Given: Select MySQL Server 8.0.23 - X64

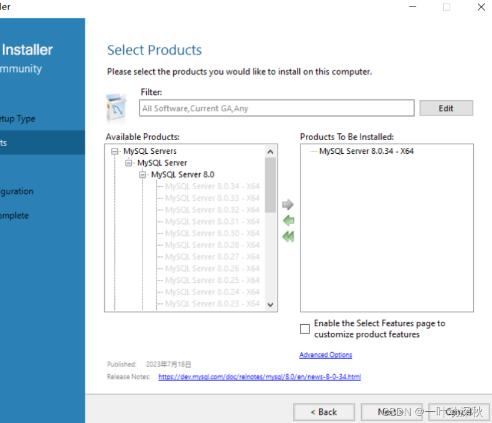Looking at the screenshot, I should [x=212, y=304].
